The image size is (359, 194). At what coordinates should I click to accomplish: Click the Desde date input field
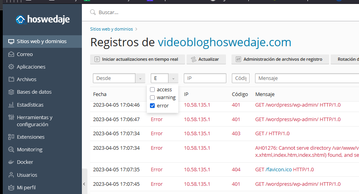[114, 78]
